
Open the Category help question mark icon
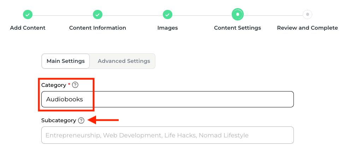[x=75, y=85]
